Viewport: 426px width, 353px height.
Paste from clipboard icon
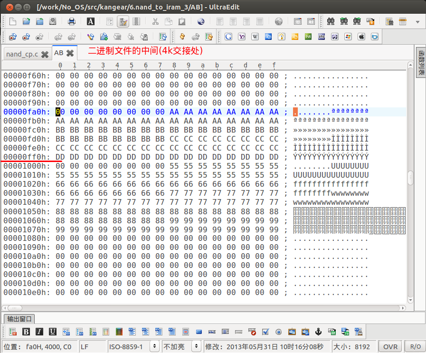(x=182, y=21)
